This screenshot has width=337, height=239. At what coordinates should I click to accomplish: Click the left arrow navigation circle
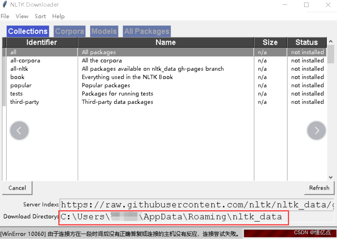(x=19, y=130)
